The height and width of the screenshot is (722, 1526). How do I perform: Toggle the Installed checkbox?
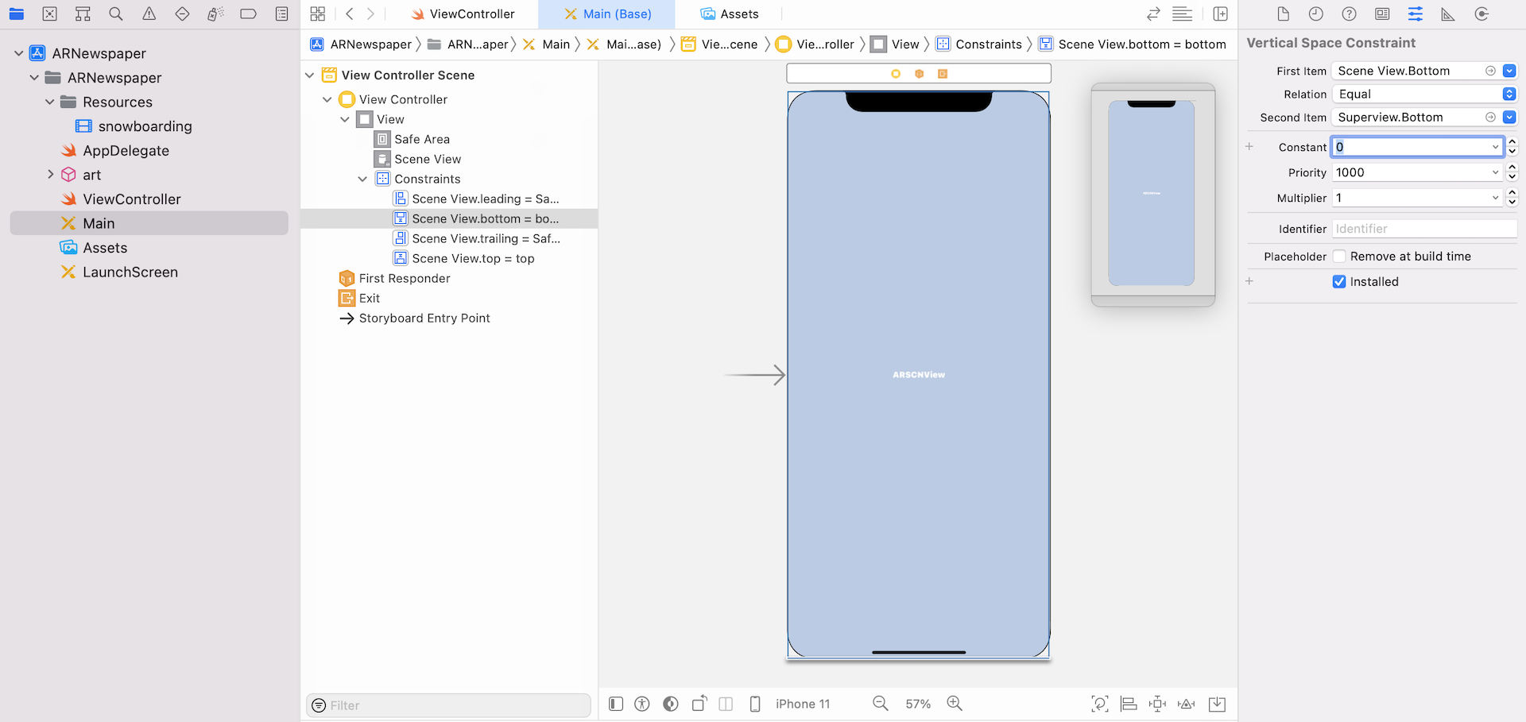(x=1339, y=282)
